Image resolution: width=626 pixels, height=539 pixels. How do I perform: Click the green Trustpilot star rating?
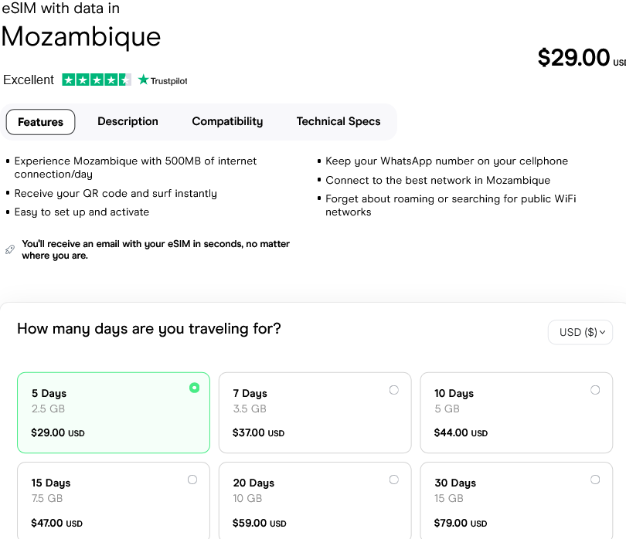coord(97,79)
